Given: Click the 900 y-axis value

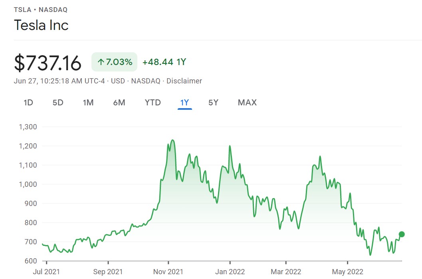Looking at the screenshot, I should point(31,204).
